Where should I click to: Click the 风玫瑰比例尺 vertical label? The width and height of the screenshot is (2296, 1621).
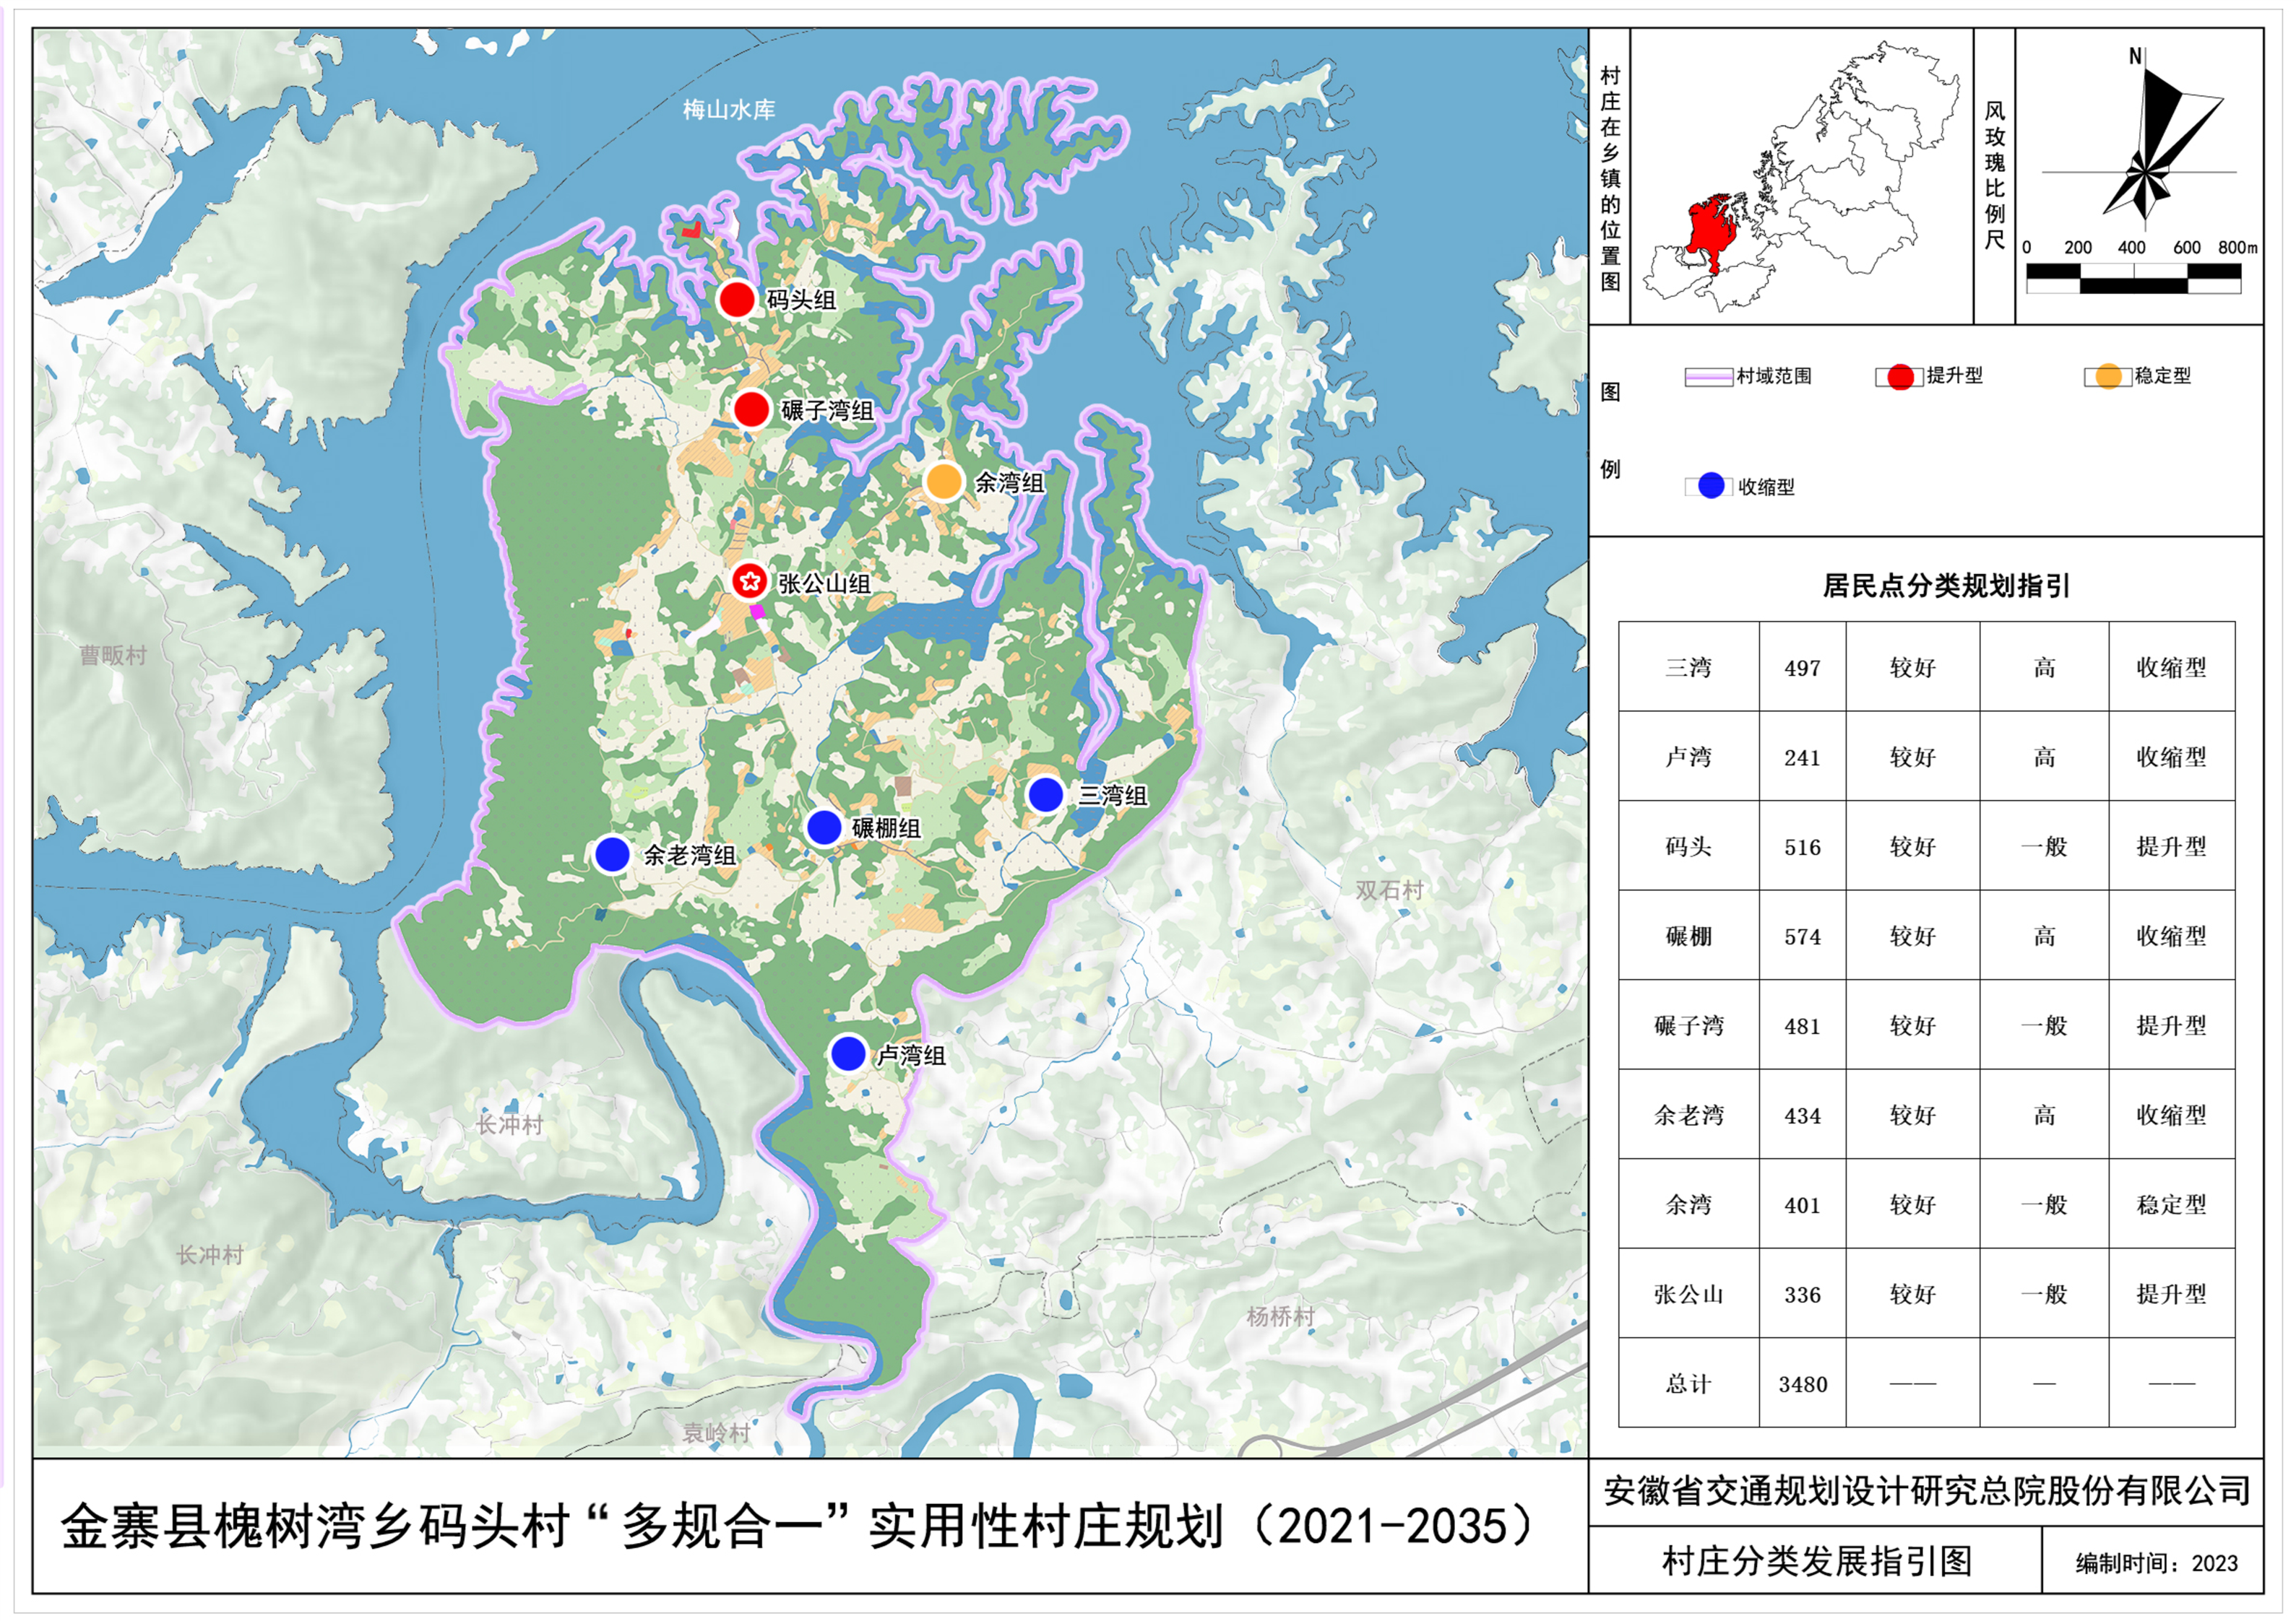[1994, 175]
